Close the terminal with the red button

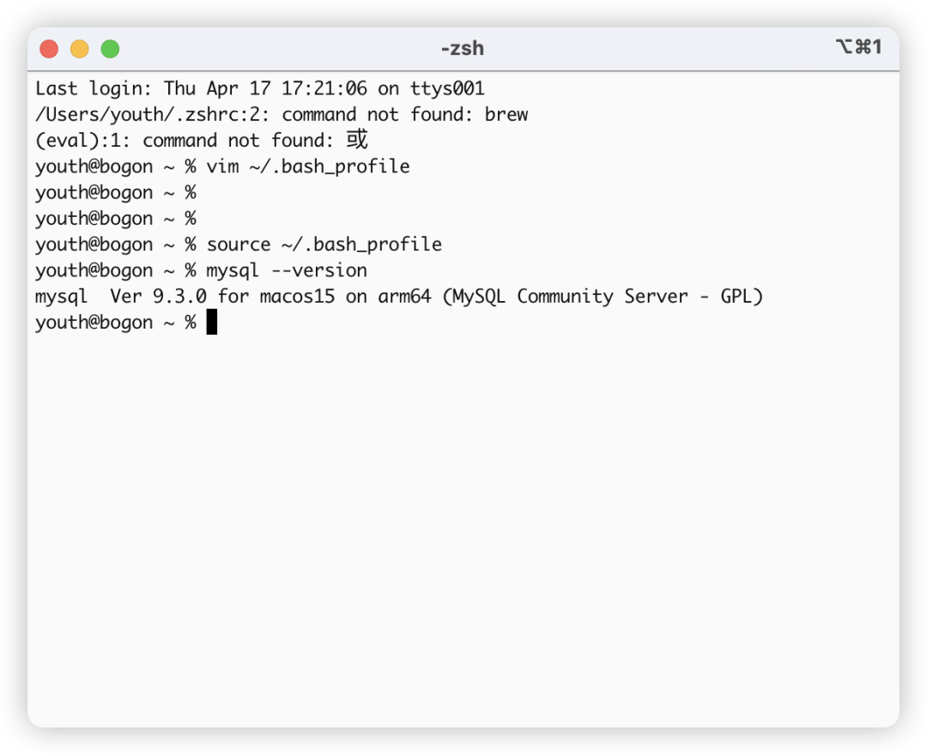(49, 49)
